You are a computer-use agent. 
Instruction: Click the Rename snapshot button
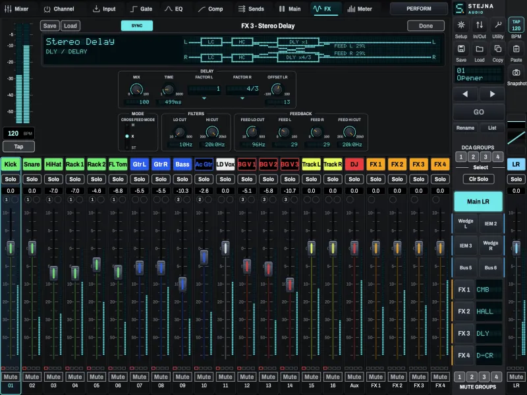tap(465, 128)
